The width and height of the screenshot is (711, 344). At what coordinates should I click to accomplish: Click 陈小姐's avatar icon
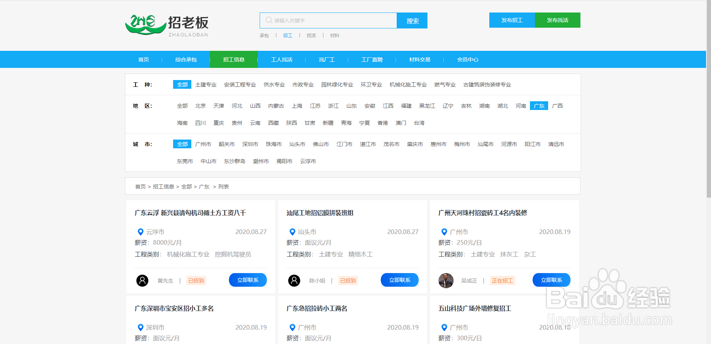[294, 280]
